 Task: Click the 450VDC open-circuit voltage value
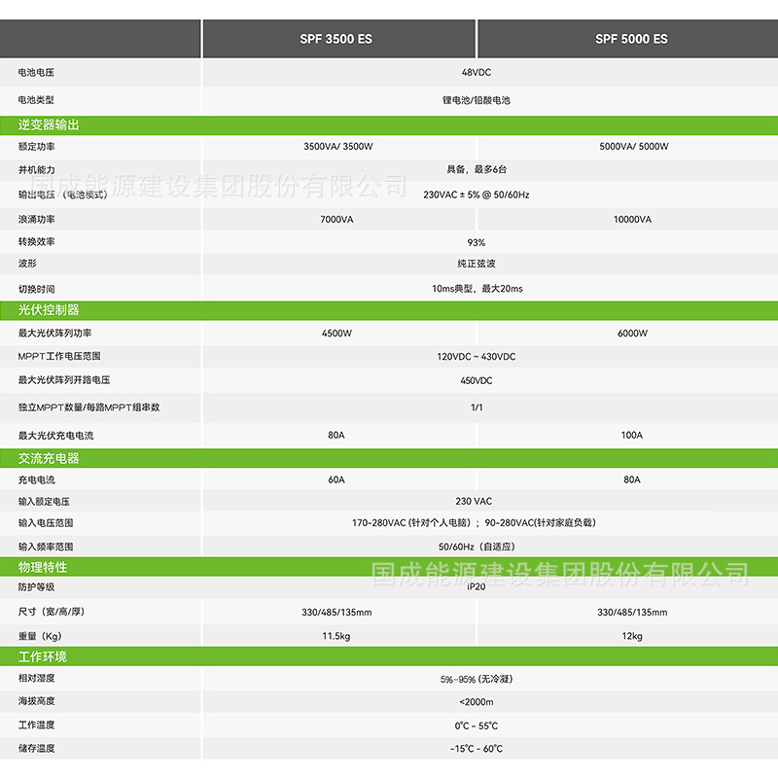(x=477, y=380)
